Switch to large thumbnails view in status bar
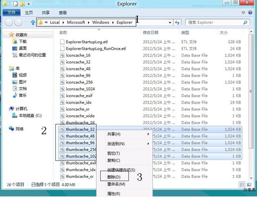This screenshot has width=257, height=197. [249, 184]
